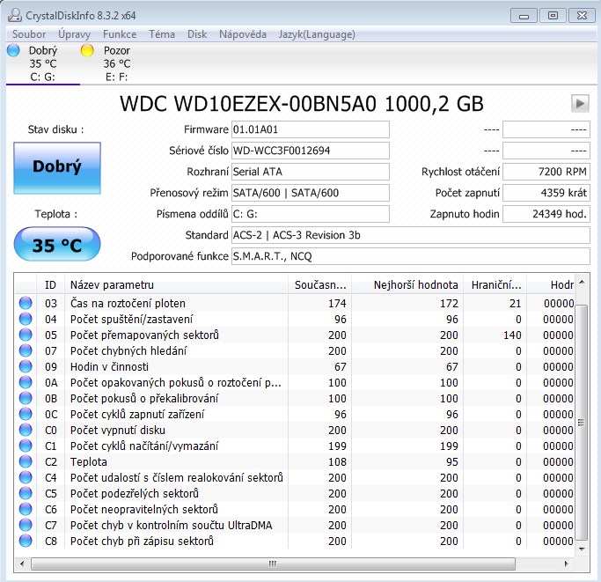Open the Disk menu

click(197, 34)
